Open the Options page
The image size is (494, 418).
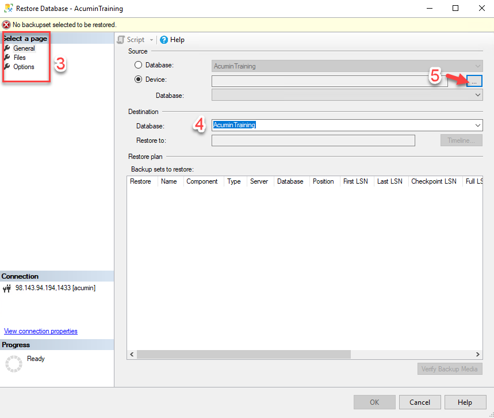[x=24, y=67]
